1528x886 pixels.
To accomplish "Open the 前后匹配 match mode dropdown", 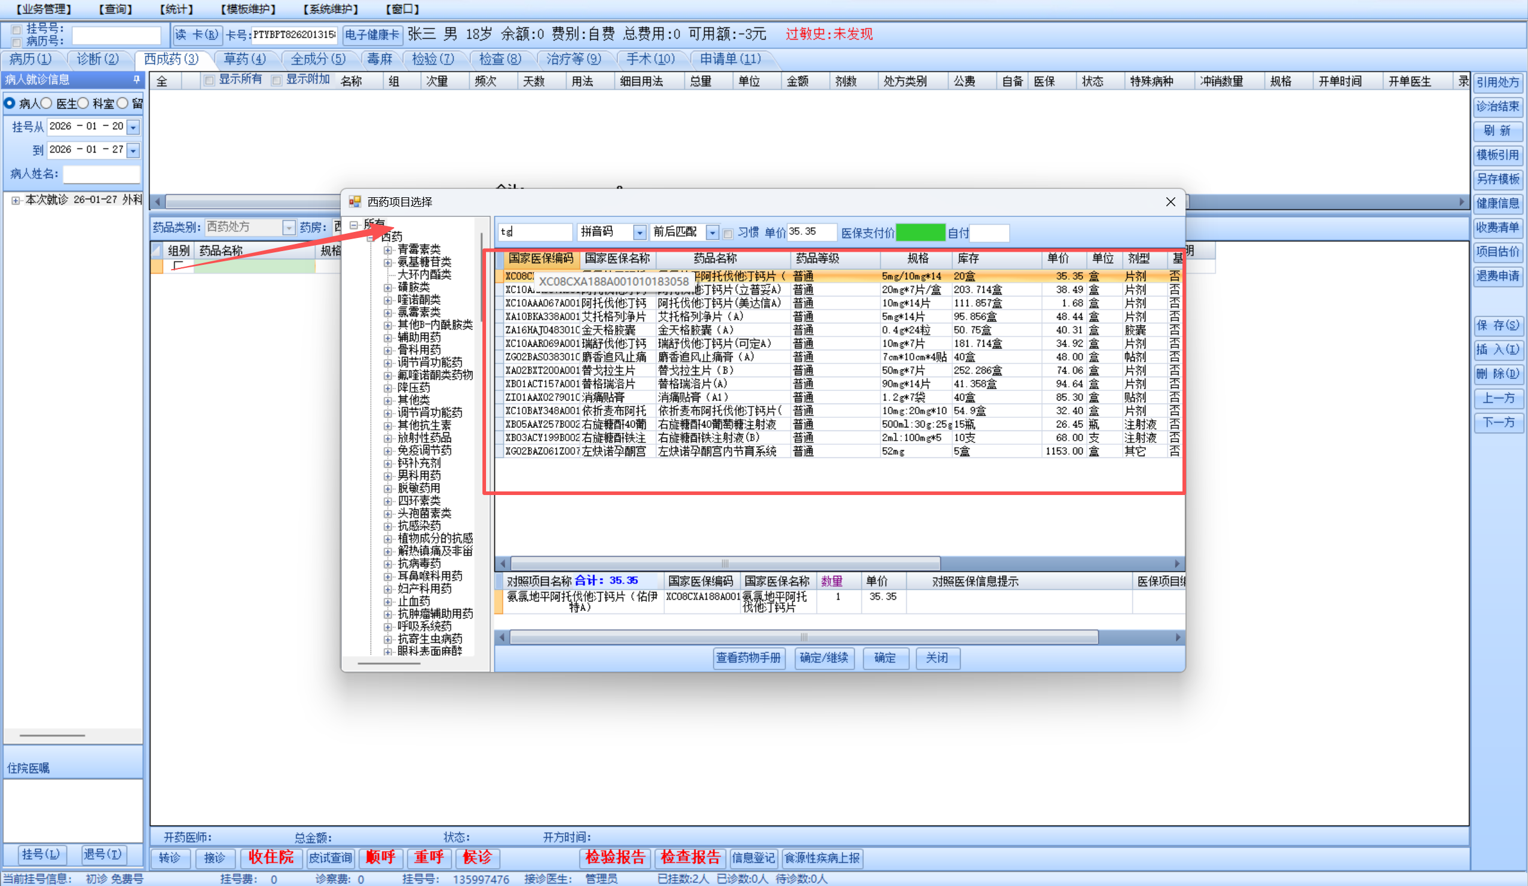I will click(x=713, y=233).
